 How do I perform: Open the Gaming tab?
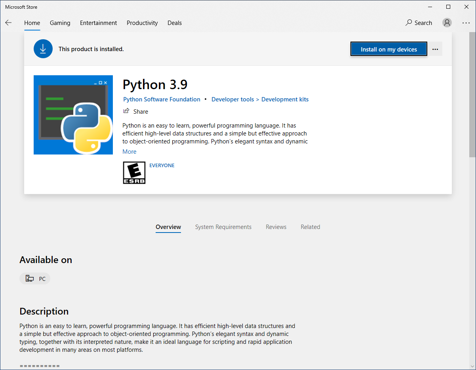pos(60,23)
